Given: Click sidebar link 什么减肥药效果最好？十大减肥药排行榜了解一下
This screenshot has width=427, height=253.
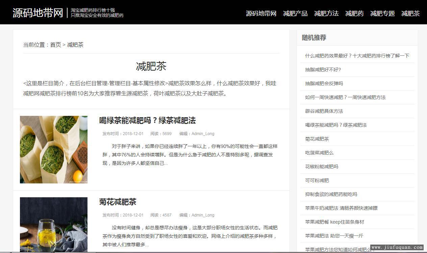Looking at the screenshot, I should point(357,56).
